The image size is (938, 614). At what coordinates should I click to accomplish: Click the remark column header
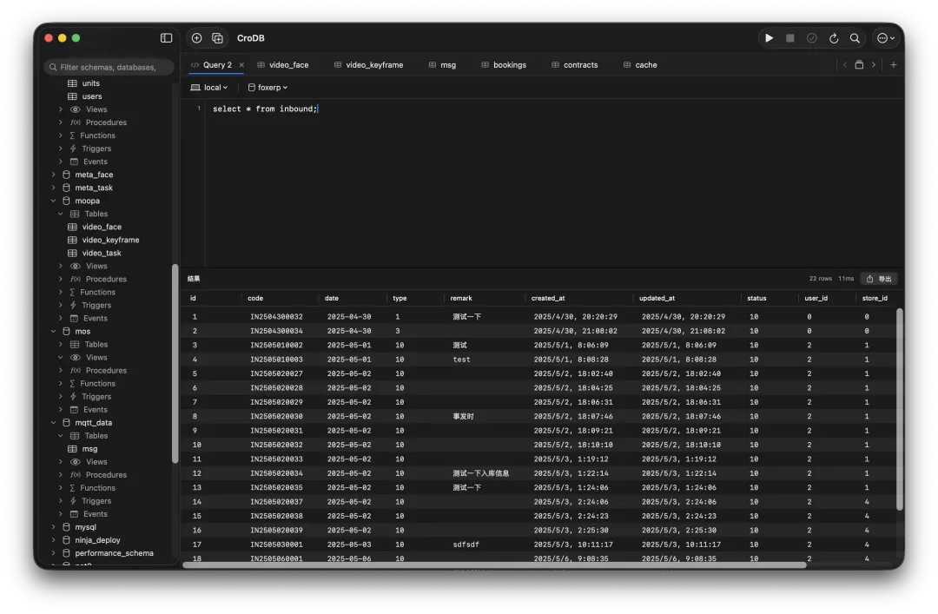(x=461, y=298)
